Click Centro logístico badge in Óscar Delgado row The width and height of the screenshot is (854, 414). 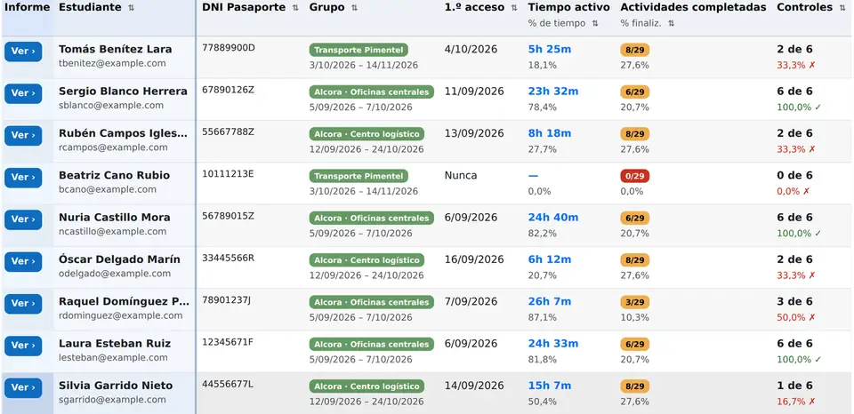[367, 260]
